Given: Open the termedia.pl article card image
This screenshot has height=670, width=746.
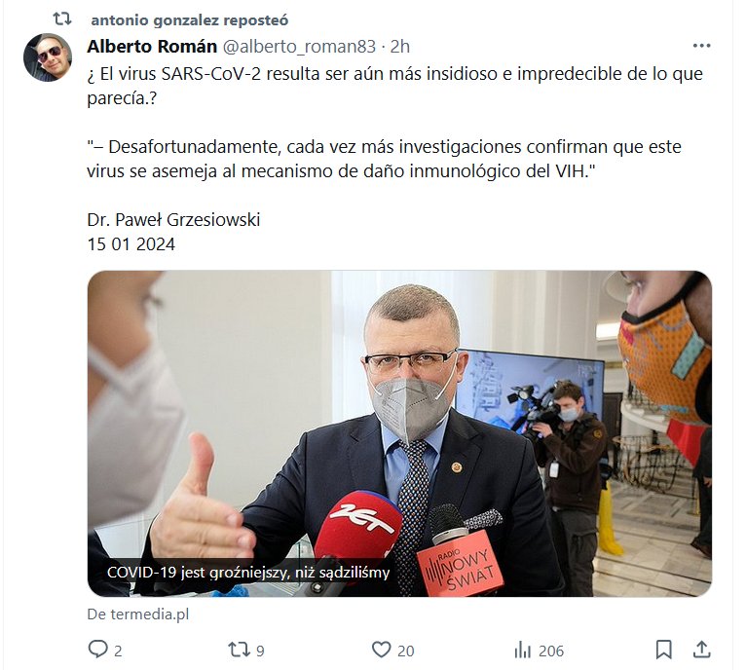Looking at the screenshot, I should click(399, 433).
